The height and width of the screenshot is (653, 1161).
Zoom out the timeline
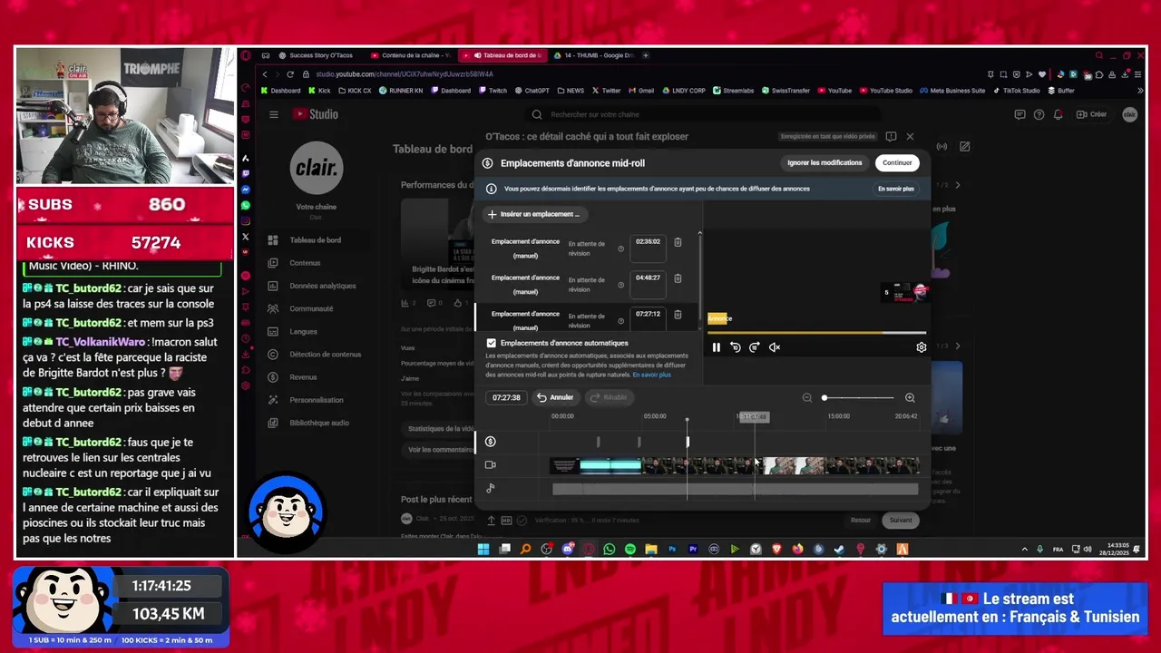coord(807,397)
